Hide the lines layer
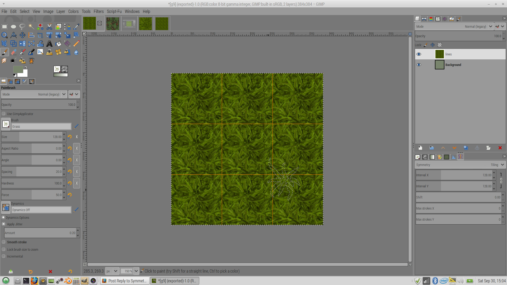The width and height of the screenshot is (507, 285). point(419,54)
